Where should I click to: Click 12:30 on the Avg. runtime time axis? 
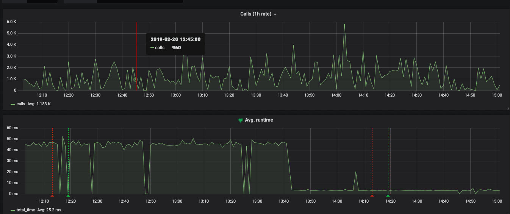point(97,201)
